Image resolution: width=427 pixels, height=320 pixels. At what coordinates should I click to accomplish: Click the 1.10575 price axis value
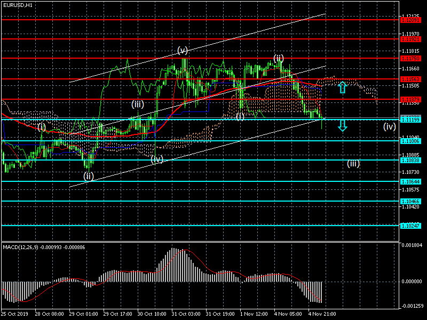[x=410, y=189]
